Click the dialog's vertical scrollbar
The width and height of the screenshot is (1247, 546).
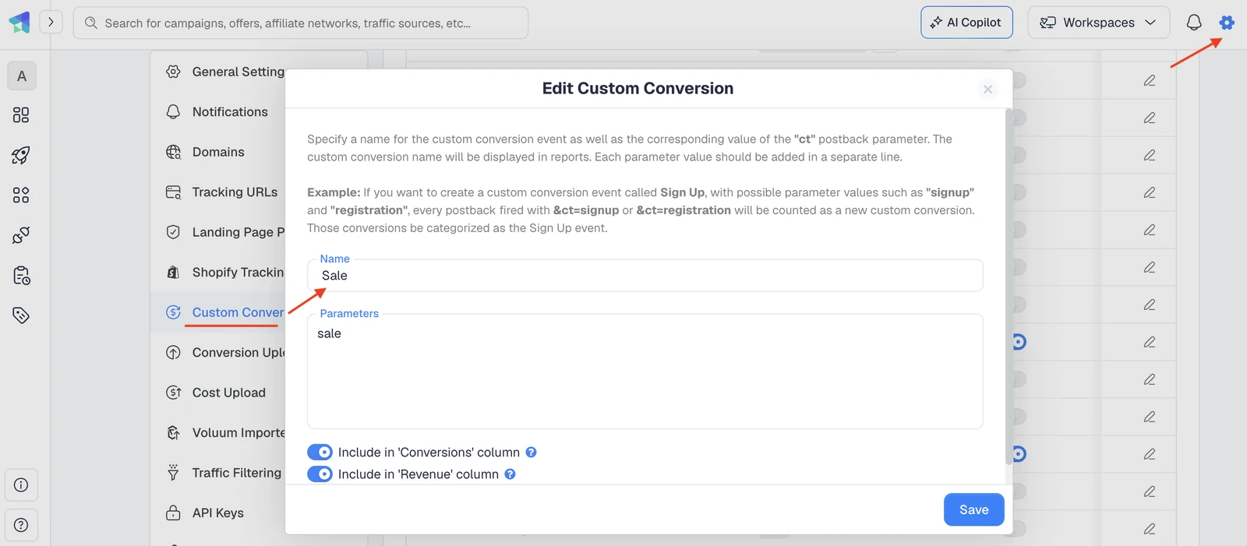1009,287
